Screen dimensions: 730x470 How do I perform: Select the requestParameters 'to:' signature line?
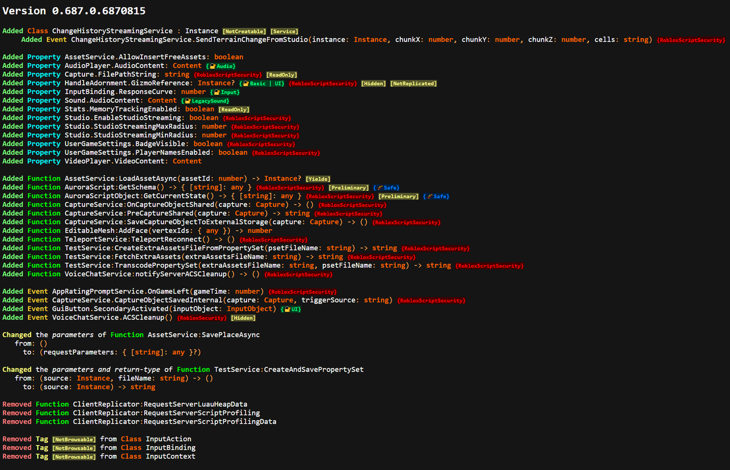(x=112, y=352)
